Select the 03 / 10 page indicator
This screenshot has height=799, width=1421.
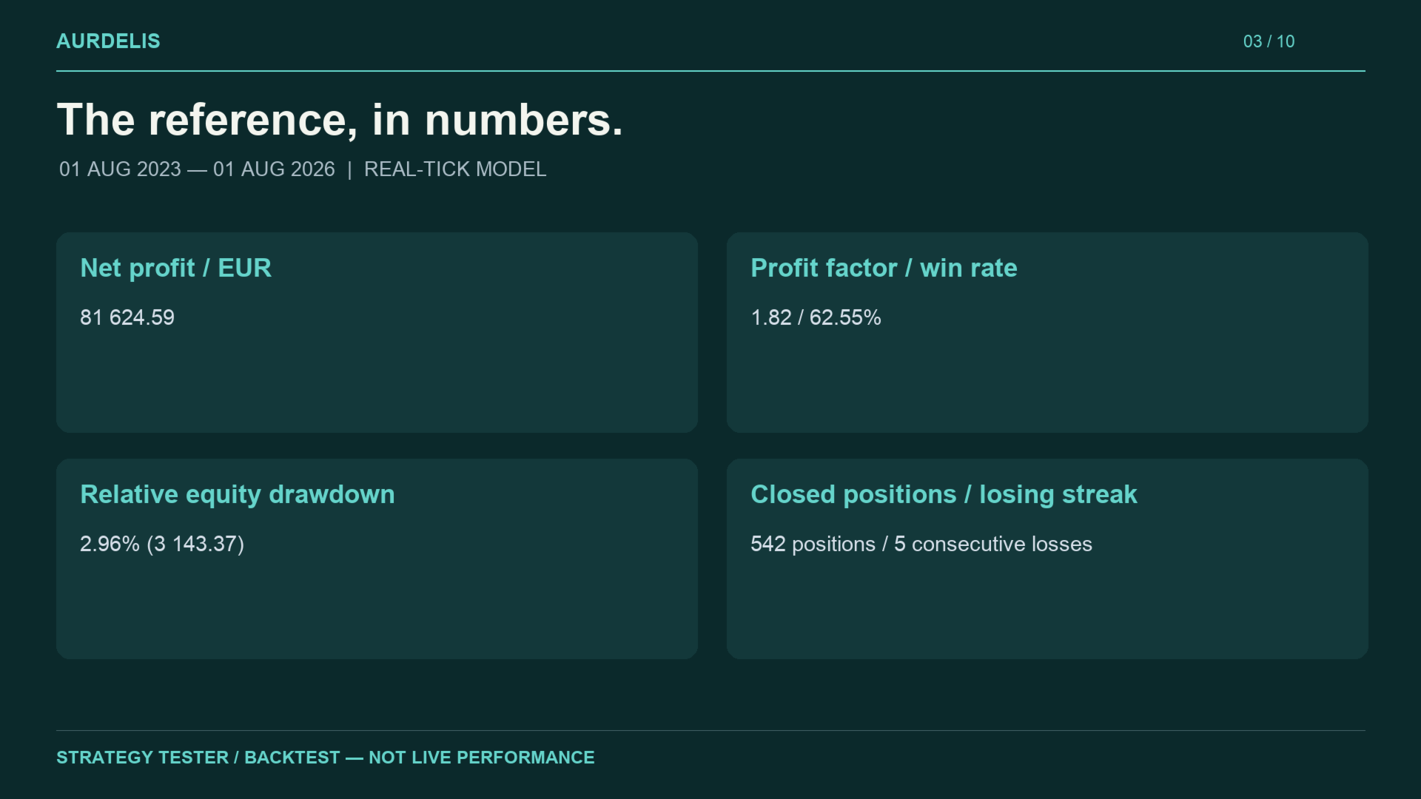[1269, 41]
